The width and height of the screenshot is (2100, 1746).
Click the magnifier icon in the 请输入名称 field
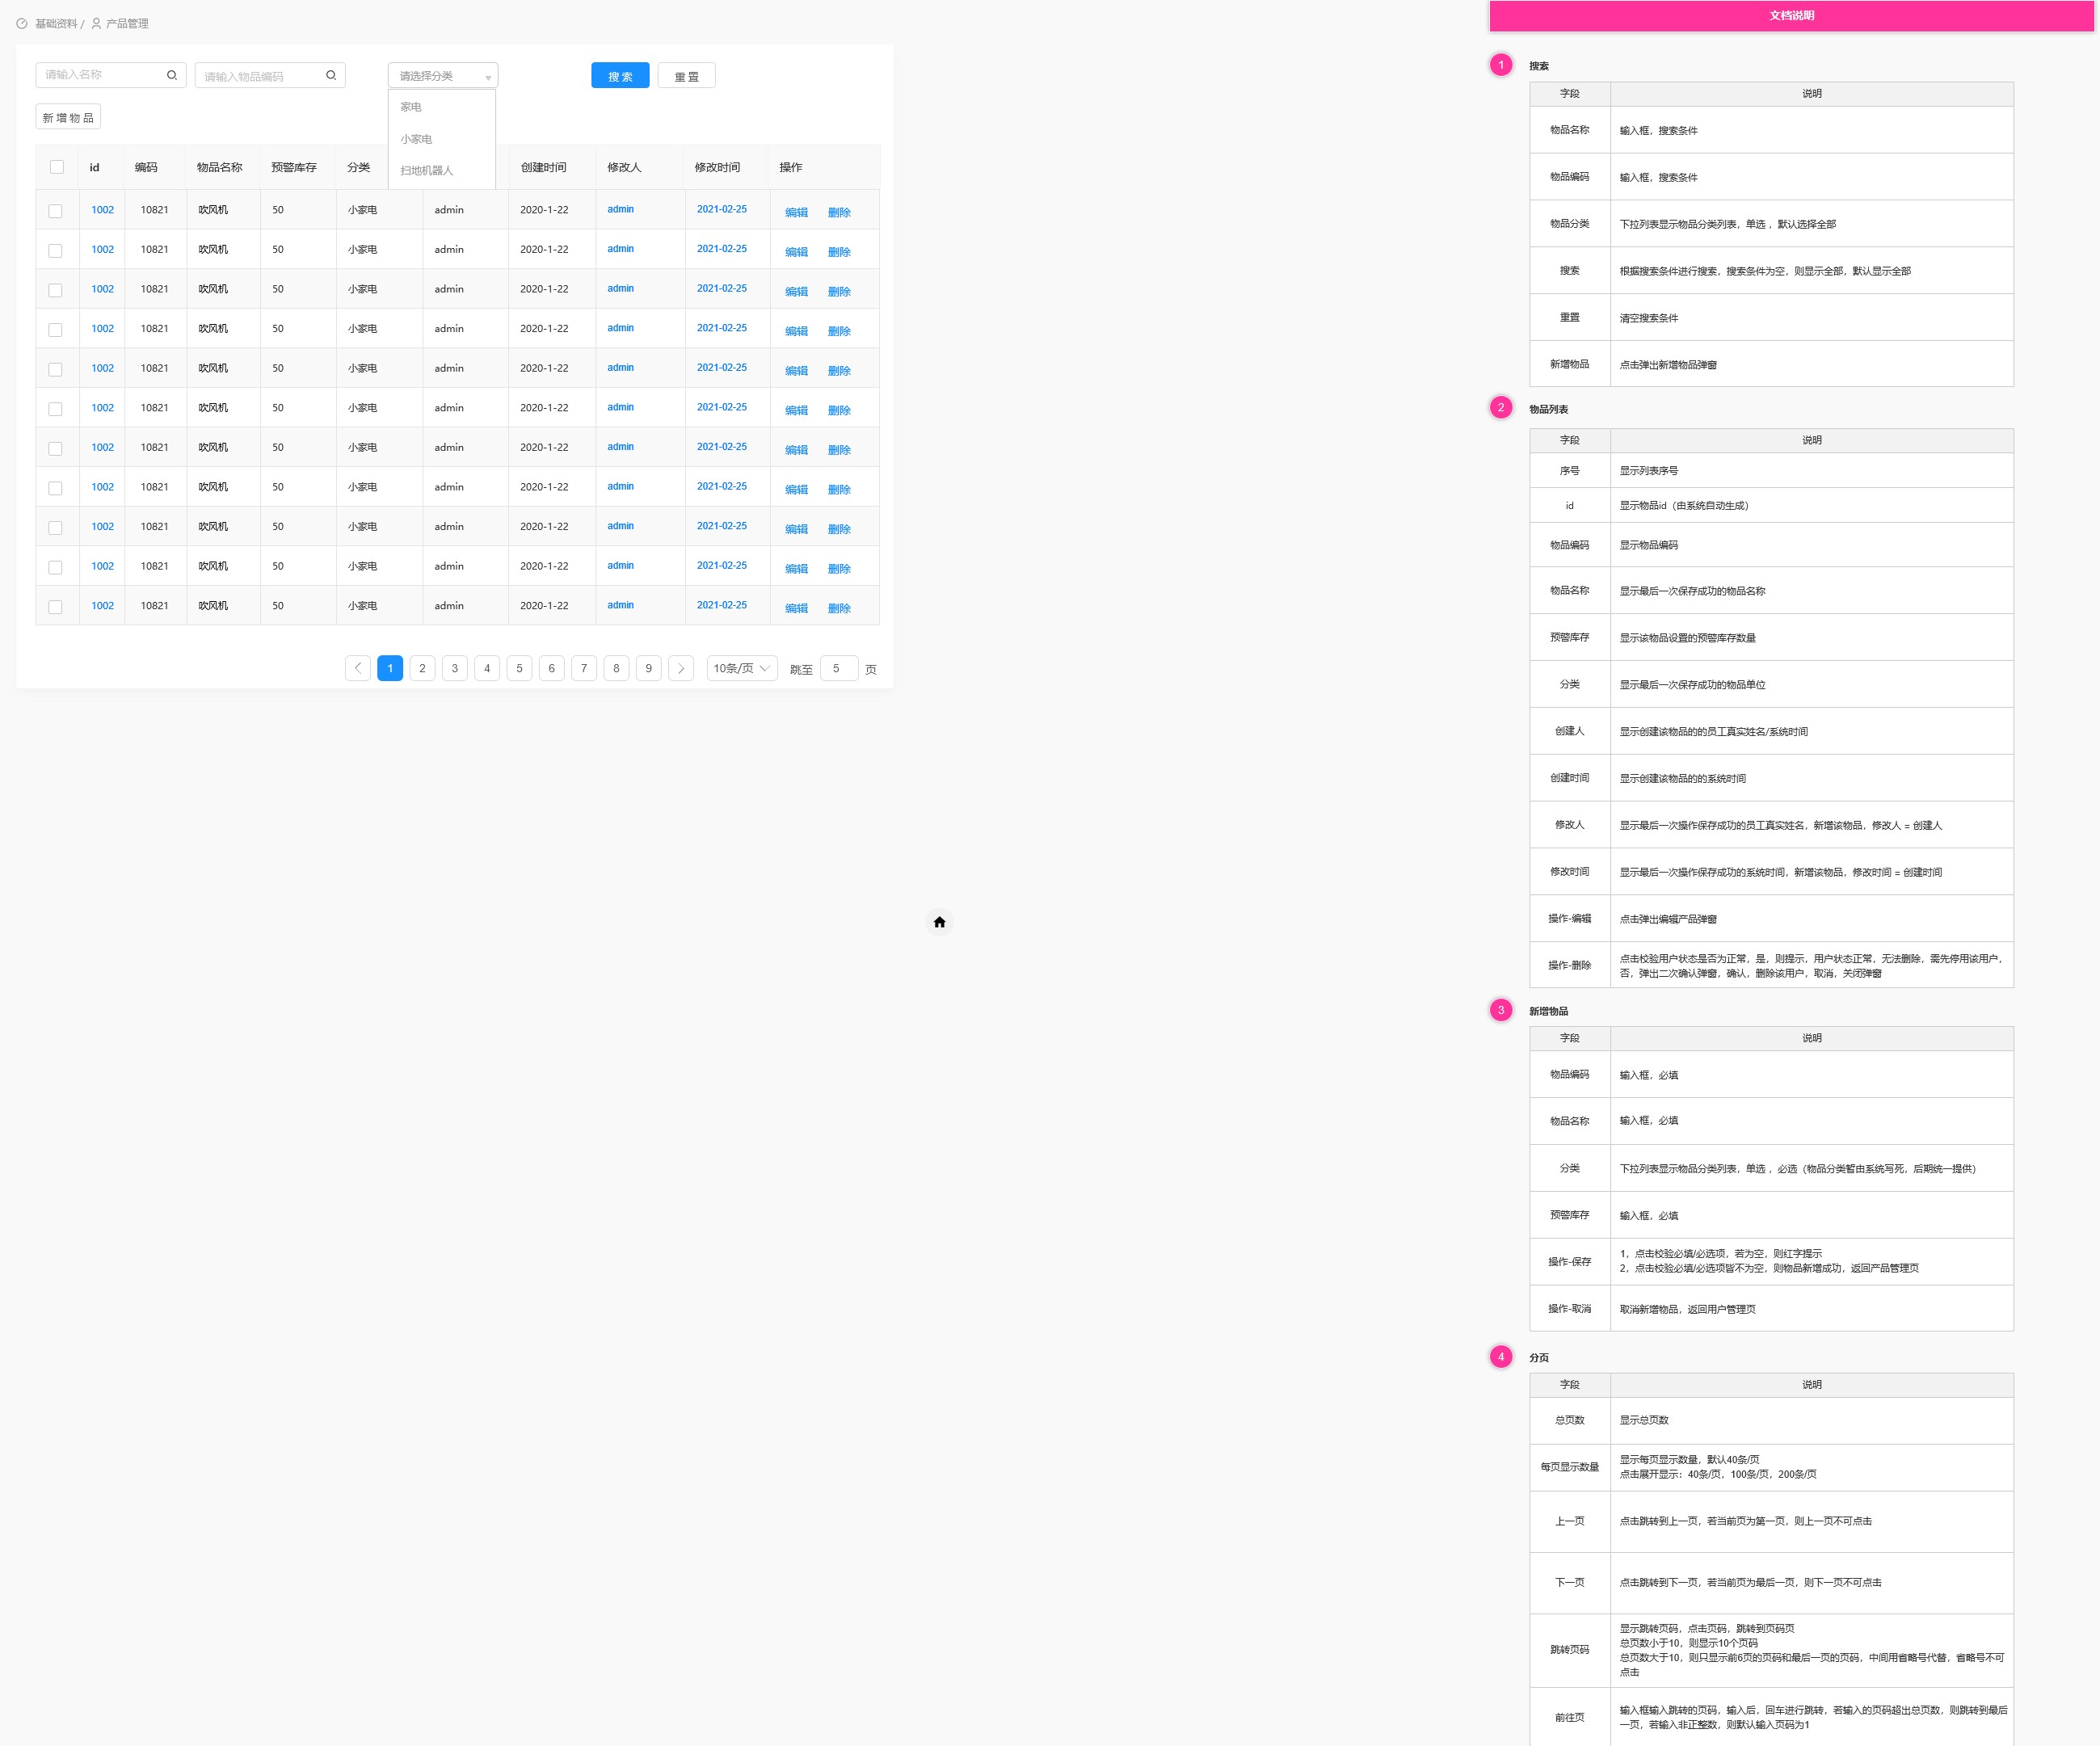click(172, 75)
